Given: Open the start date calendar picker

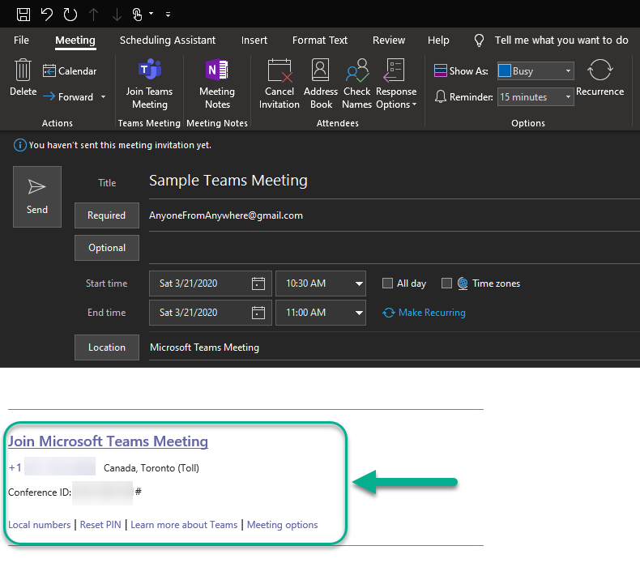Looking at the screenshot, I should coord(258,283).
